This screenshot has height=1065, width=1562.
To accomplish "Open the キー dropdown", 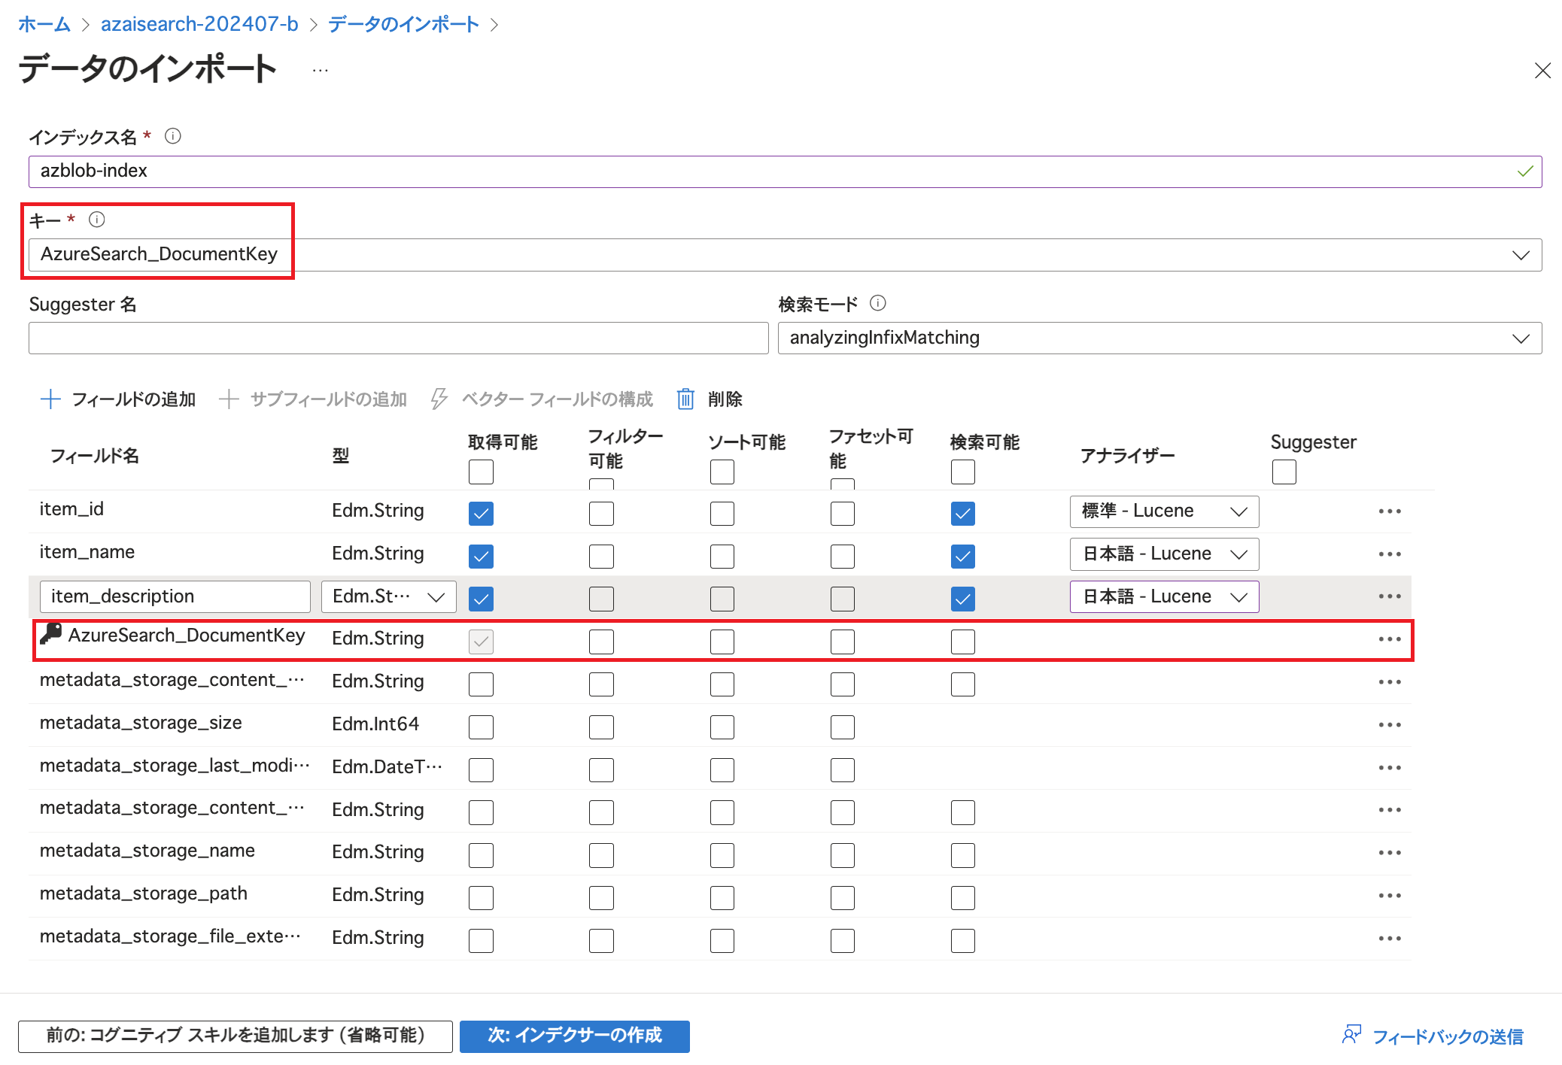I will [786, 255].
